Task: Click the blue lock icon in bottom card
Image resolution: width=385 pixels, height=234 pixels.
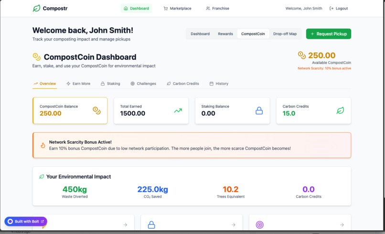Action: coord(151,224)
